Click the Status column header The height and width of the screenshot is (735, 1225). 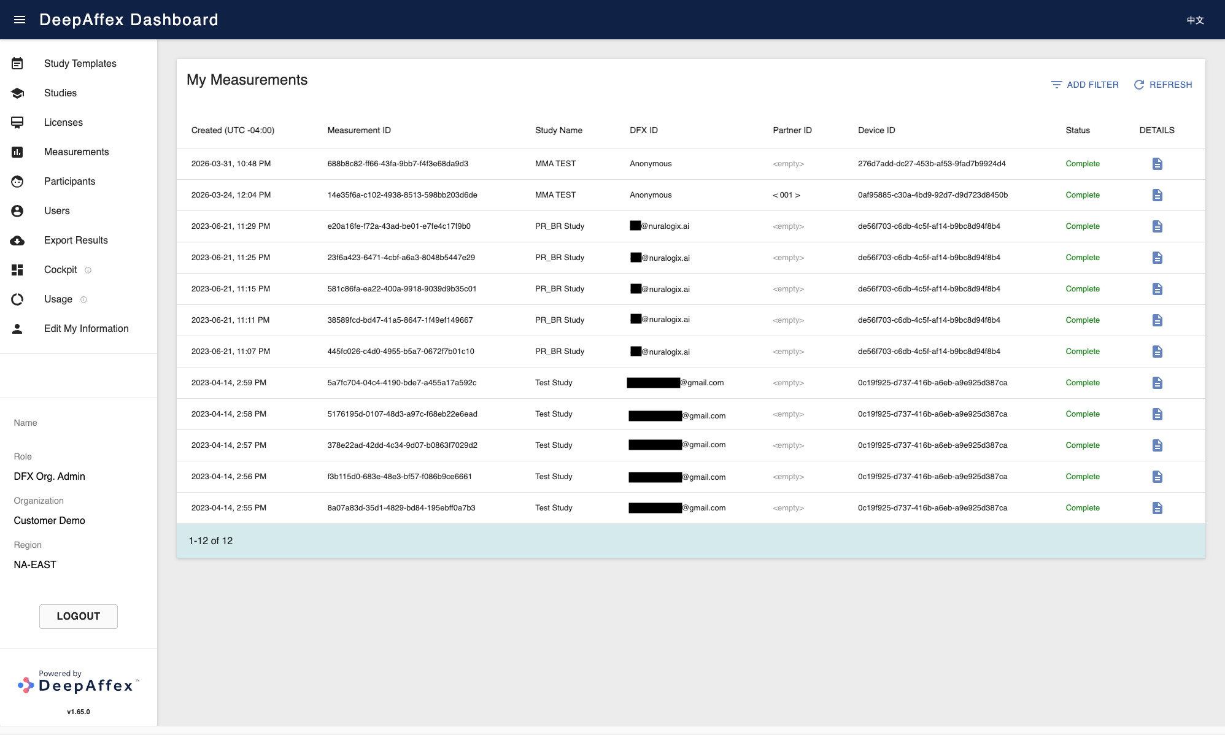pos(1078,130)
